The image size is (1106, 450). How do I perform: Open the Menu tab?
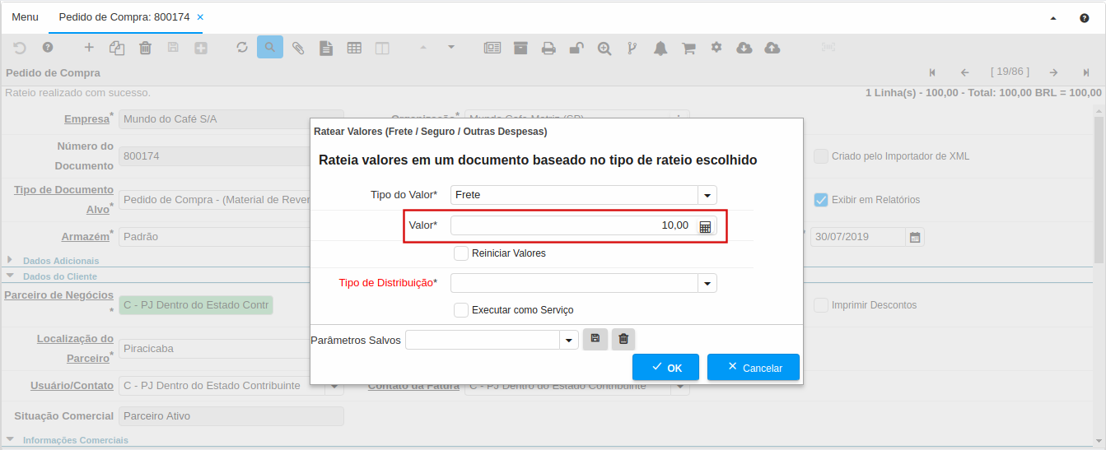25,16
